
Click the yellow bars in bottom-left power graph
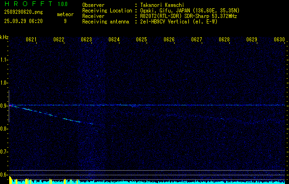[14, 181]
